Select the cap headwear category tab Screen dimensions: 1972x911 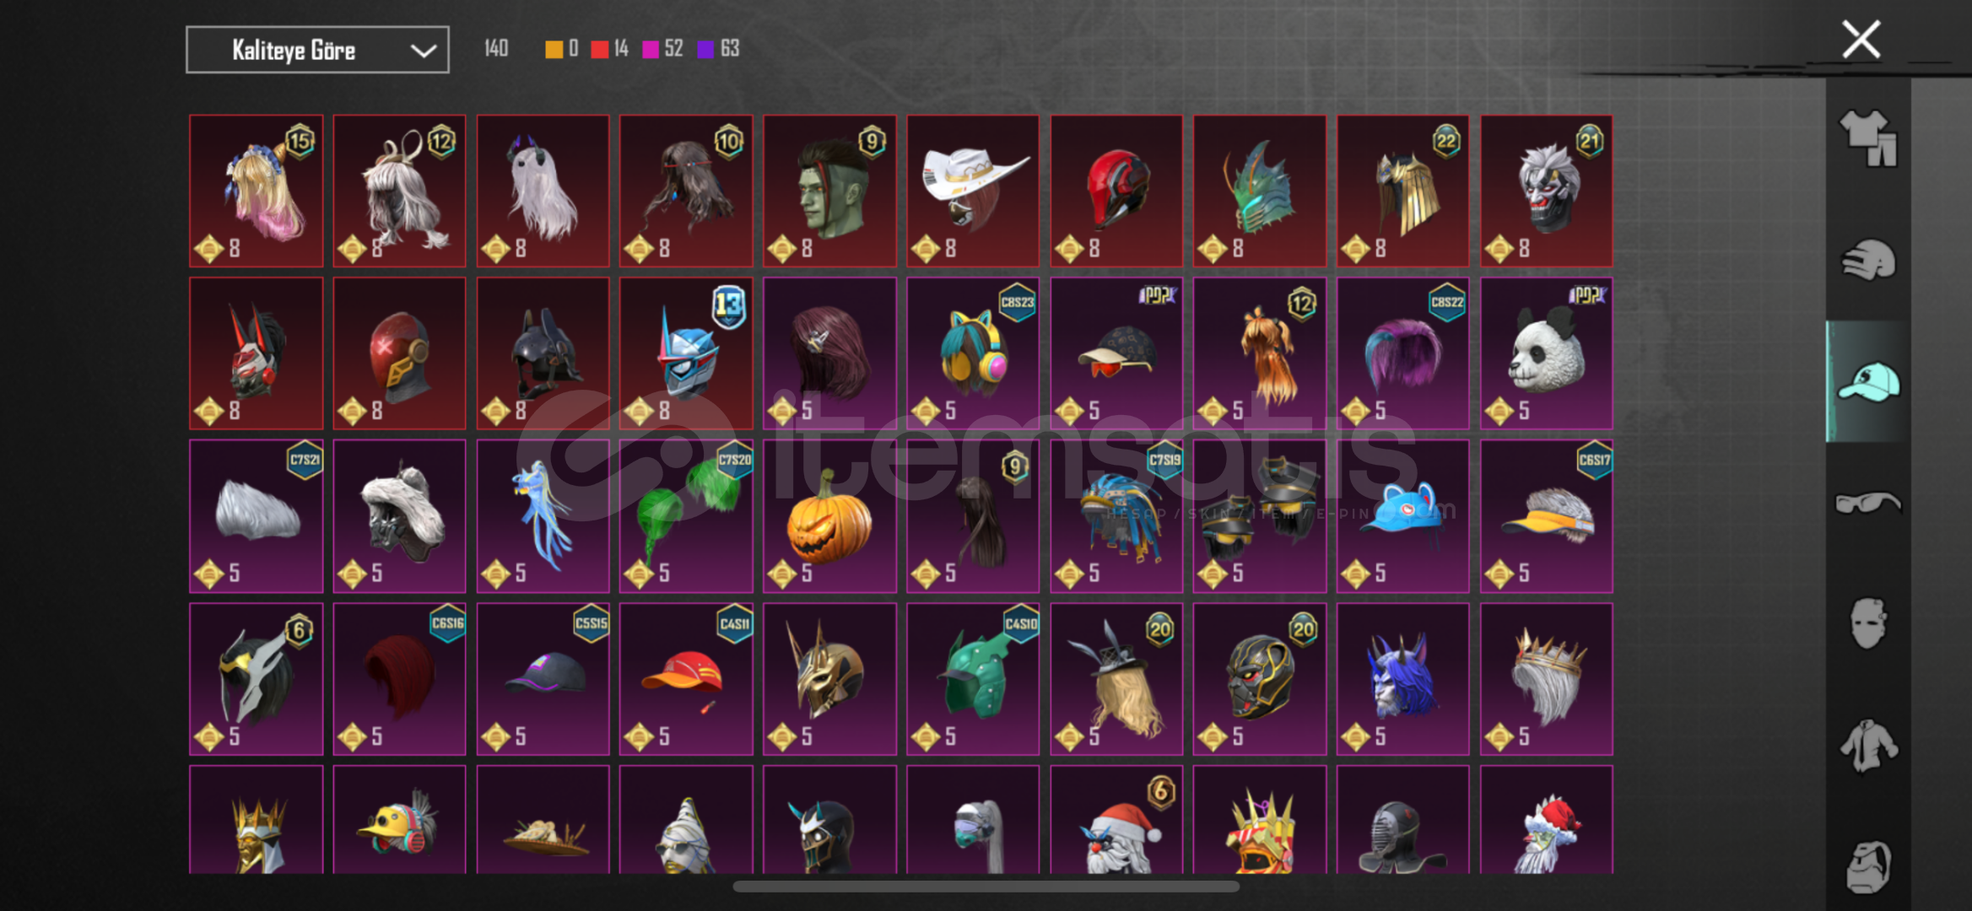click(1868, 381)
